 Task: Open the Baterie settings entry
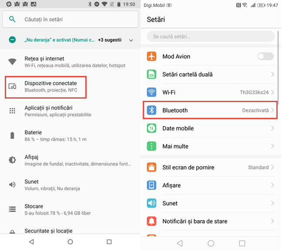[70, 136]
